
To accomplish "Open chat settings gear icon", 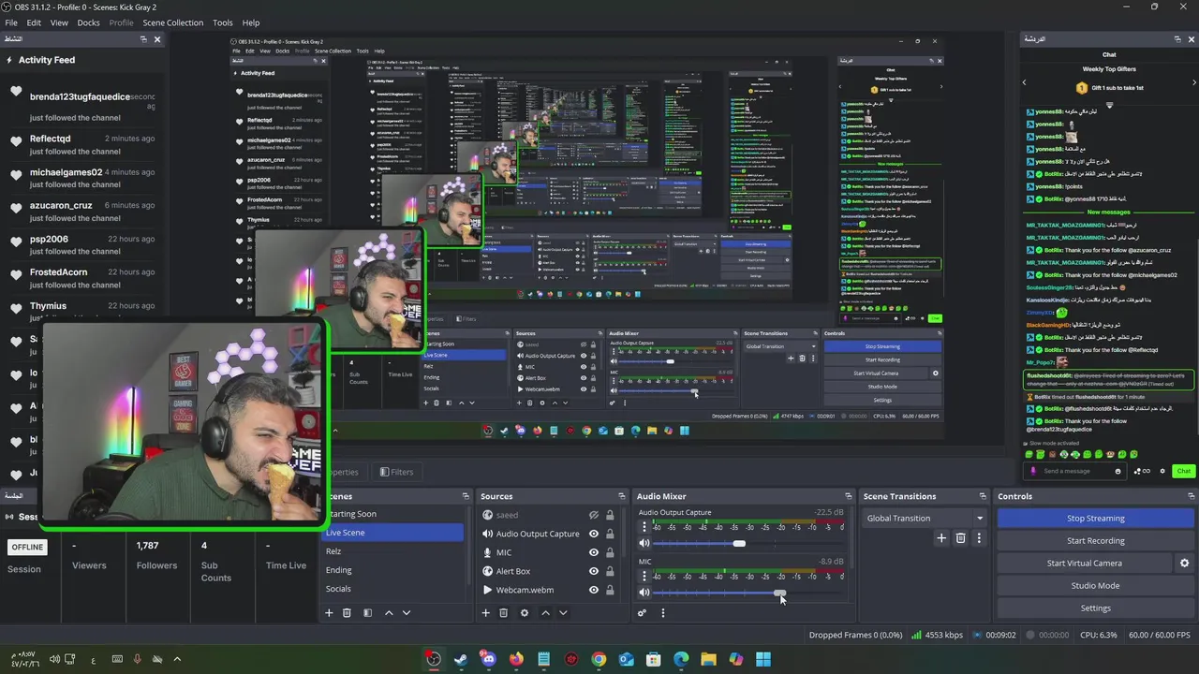I will coord(1162,471).
